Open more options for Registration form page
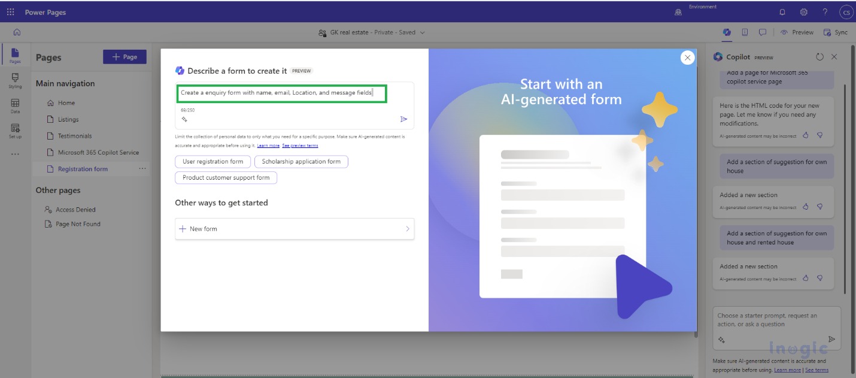This screenshot has width=856, height=378. (x=142, y=169)
